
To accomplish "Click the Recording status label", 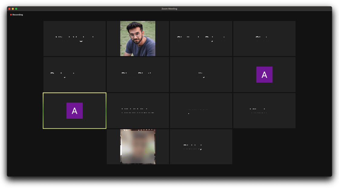I will pos(18,15).
